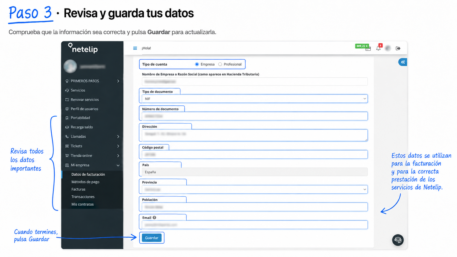Open the support chat headset icon
Viewport: 457px width, 257px height.
(398, 240)
